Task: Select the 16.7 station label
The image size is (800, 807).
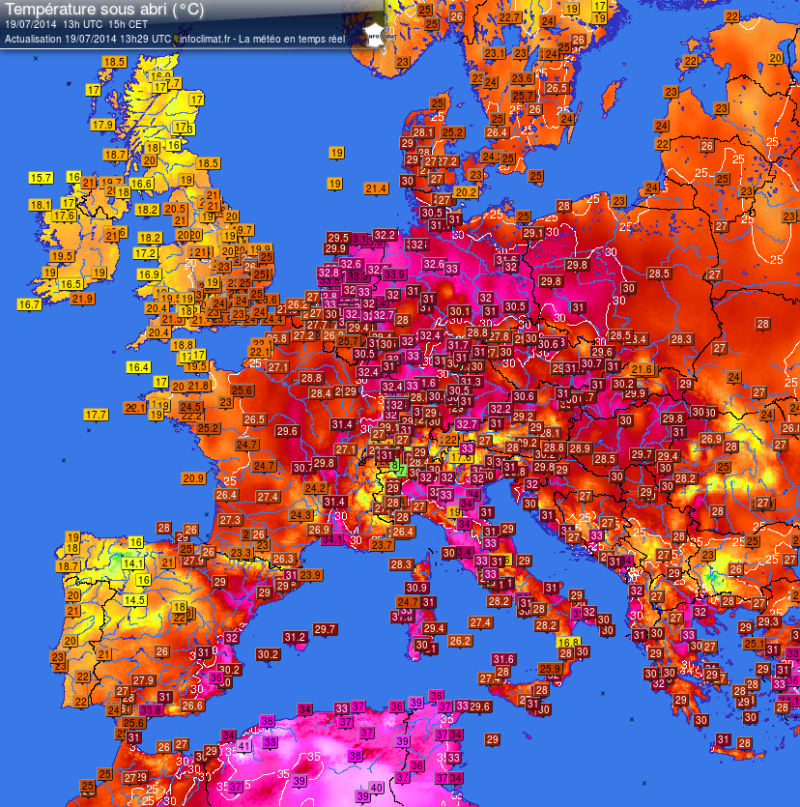Action: click(29, 304)
